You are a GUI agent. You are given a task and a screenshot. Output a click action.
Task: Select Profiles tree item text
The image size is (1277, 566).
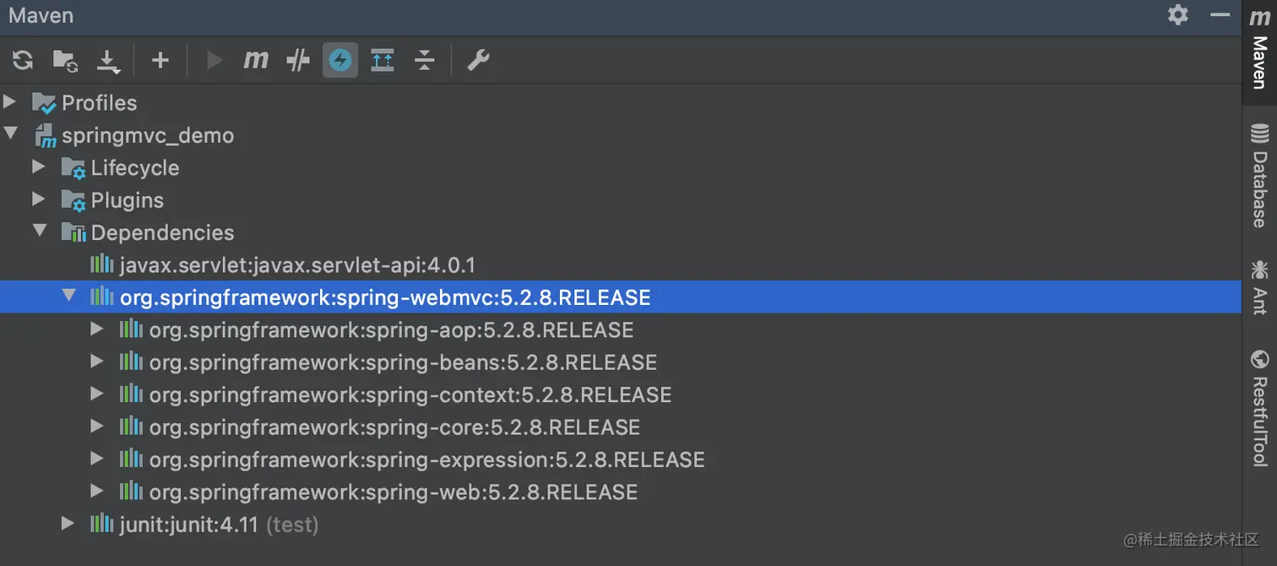(x=100, y=103)
